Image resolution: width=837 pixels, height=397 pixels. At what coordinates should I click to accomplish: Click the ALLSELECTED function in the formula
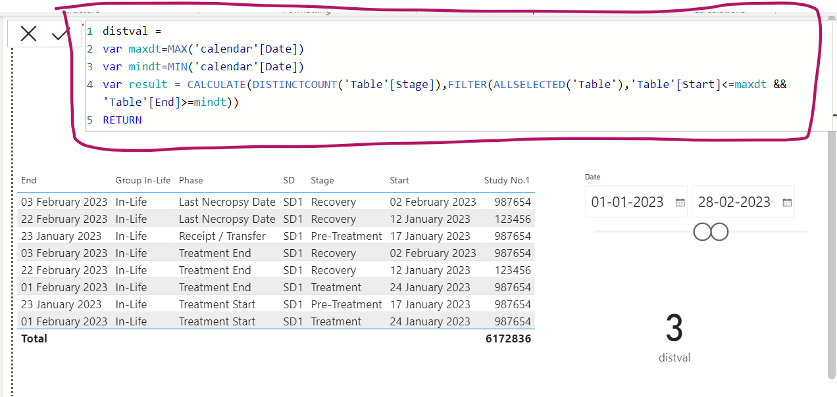[528, 84]
